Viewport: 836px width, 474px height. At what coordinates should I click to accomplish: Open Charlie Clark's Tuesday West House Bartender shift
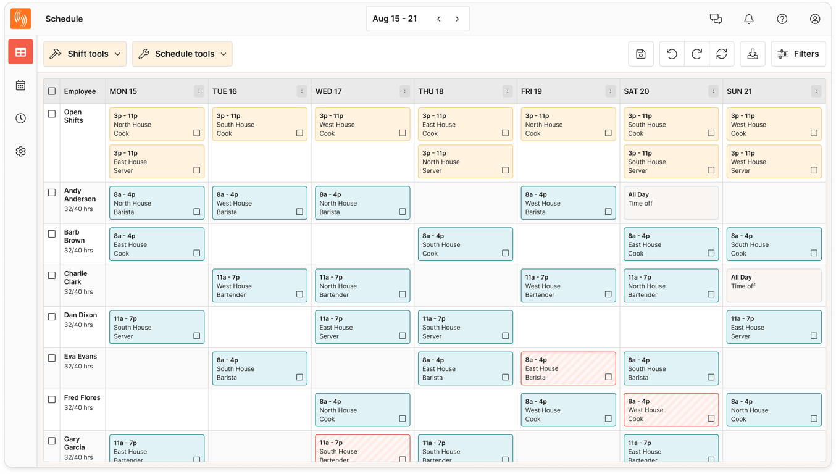coord(260,286)
